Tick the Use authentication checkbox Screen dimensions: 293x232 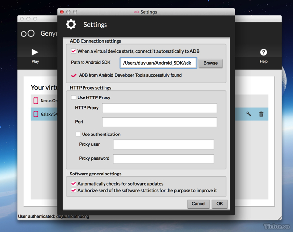[78, 134]
